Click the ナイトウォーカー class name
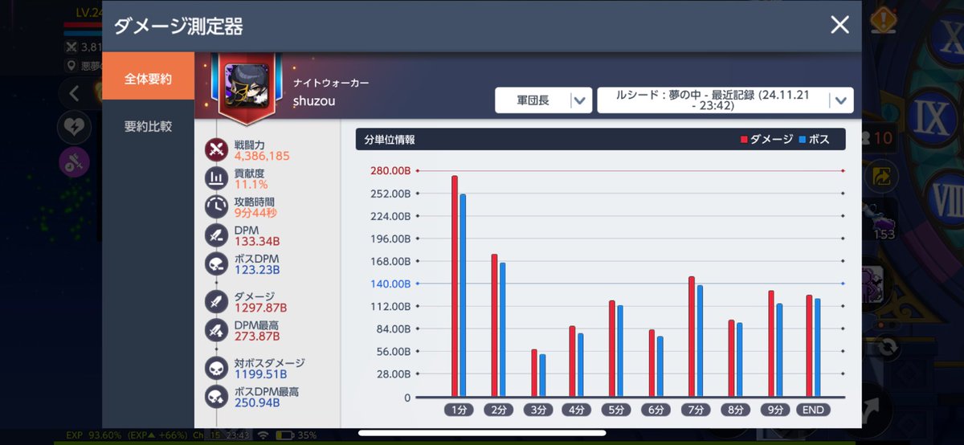Viewport: 964px width, 445px height. point(331,84)
